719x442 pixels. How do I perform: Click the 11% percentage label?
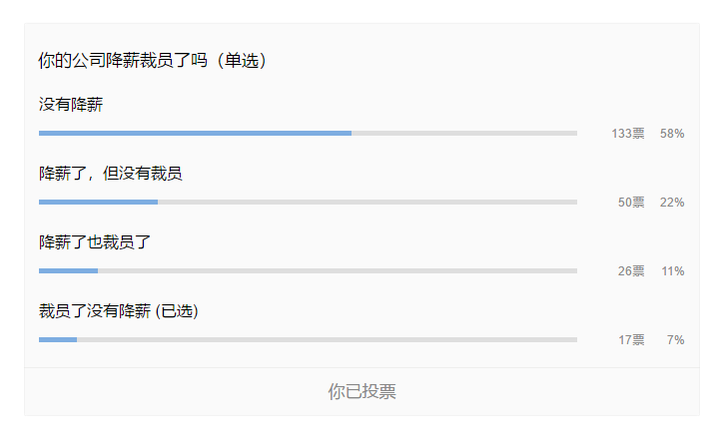(673, 271)
